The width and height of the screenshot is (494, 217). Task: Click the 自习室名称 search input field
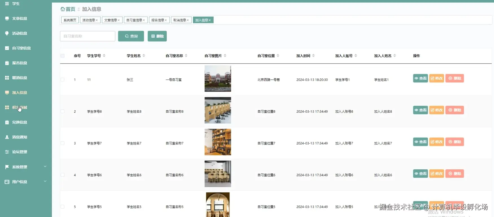coord(88,36)
